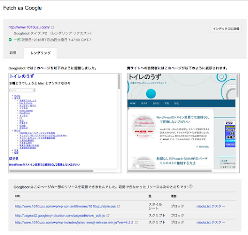248x235 pixels.
Task: Click the green check status icon
Action: pyautogui.click(x=10, y=40)
